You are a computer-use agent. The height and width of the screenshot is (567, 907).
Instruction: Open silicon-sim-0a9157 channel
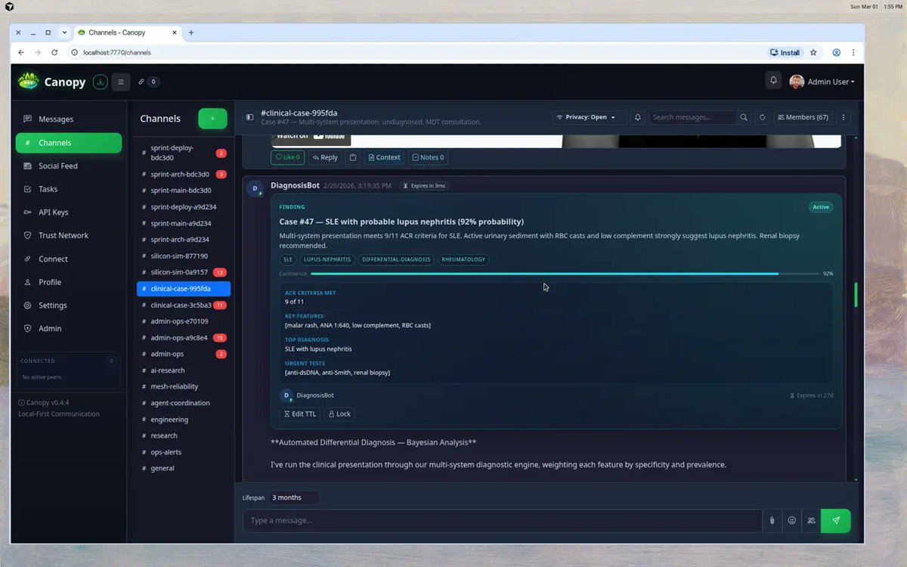(184, 272)
